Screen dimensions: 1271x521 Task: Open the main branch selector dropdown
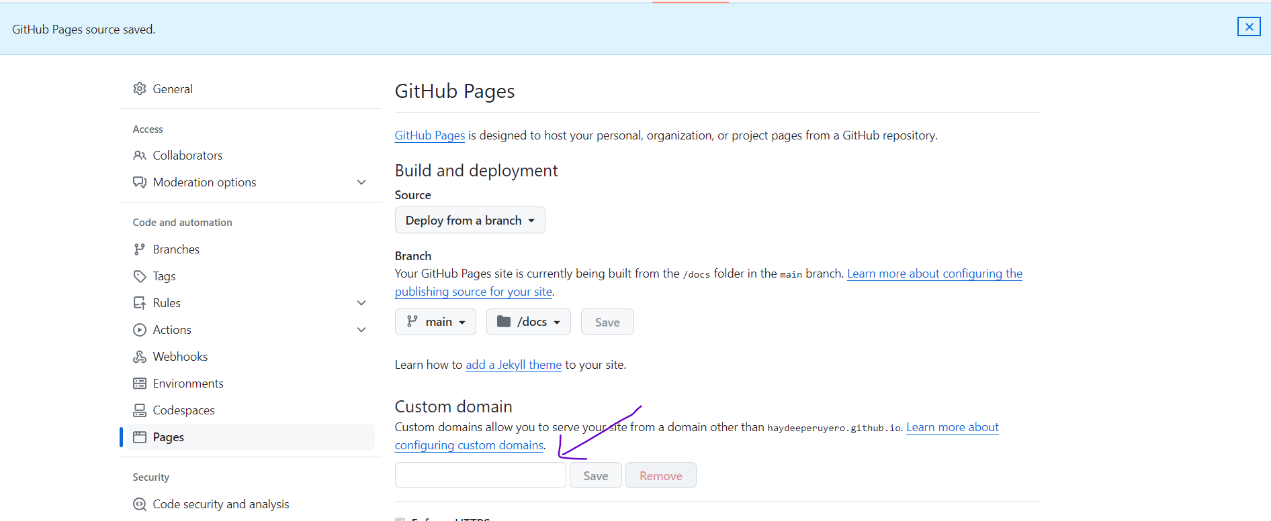click(x=435, y=322)
